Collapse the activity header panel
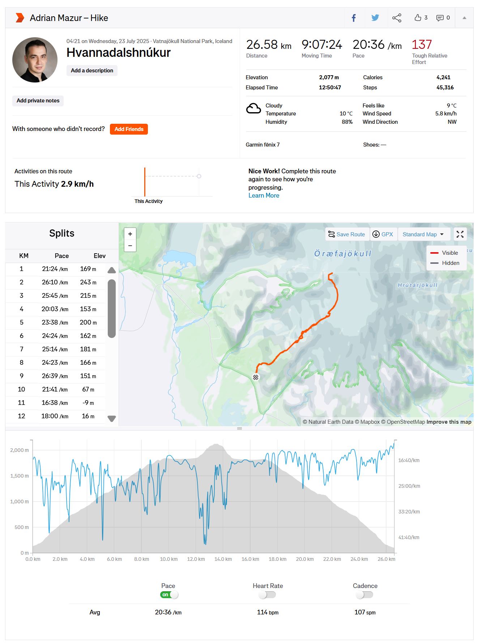The height and width of the screenshot is (643, 478). coord(464,18)
